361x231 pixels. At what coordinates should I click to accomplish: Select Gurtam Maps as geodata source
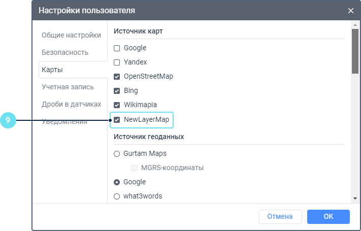tap(117, 153)
